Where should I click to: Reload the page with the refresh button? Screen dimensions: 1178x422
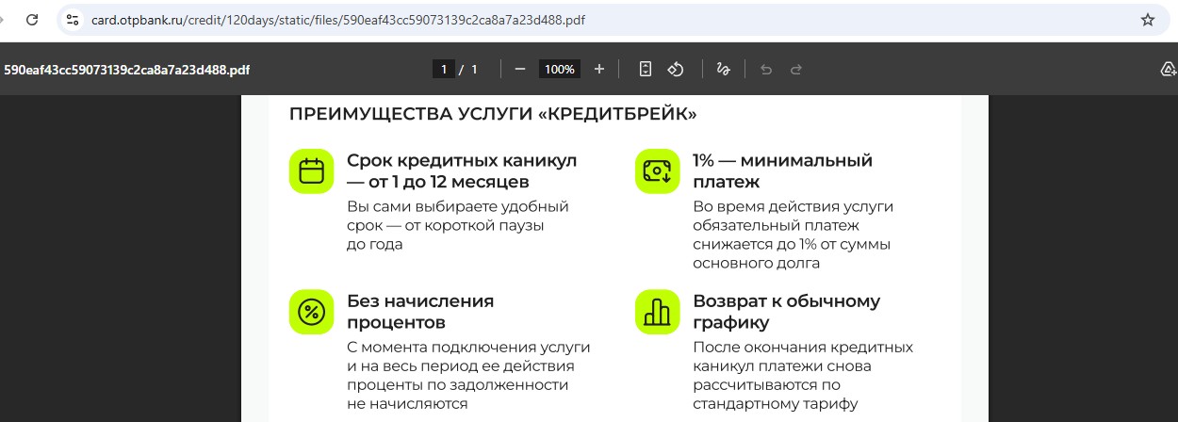(32, 20)
